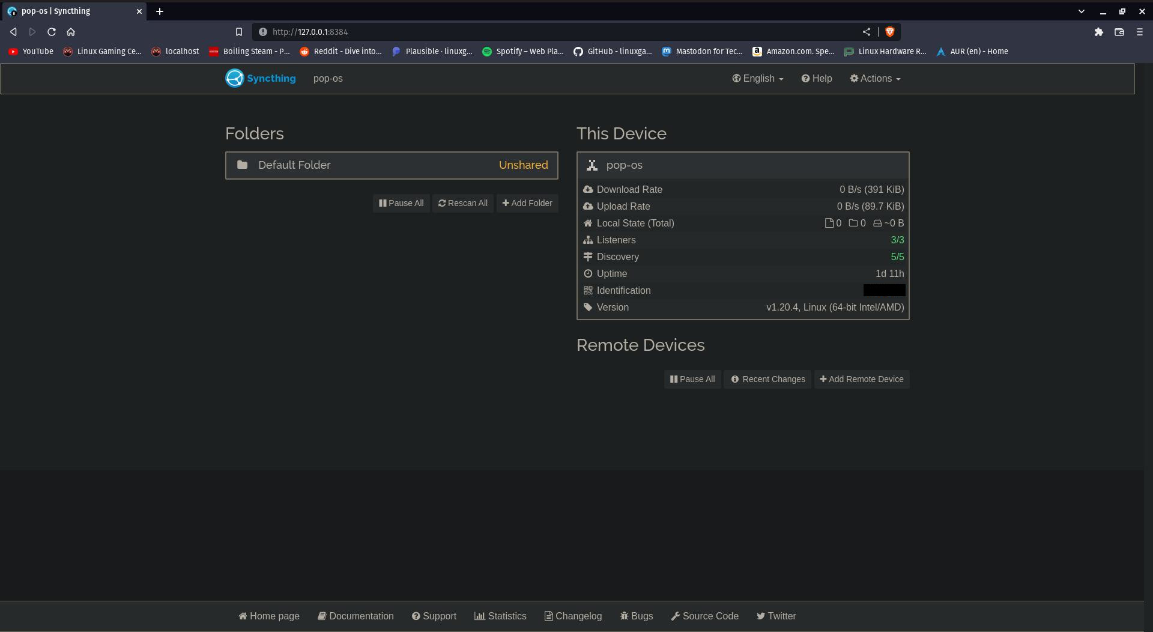Click the Download Rate cloud icon
This screenshot has height=632, width=1153.
coord(588,189)
